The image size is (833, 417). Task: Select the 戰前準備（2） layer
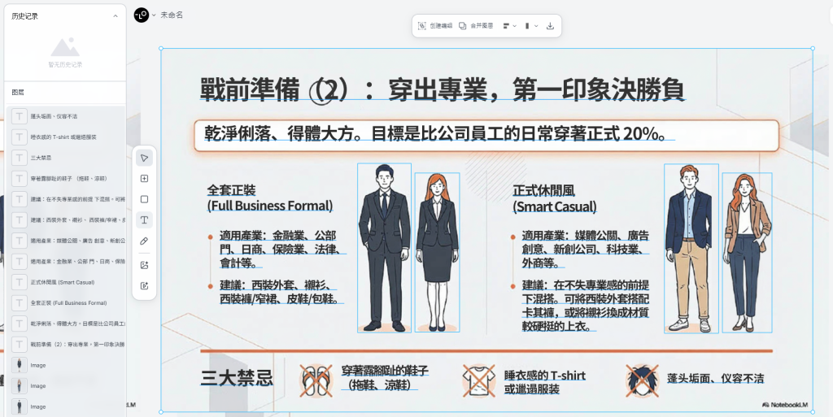pyautogui.click(x=67, y=345)
